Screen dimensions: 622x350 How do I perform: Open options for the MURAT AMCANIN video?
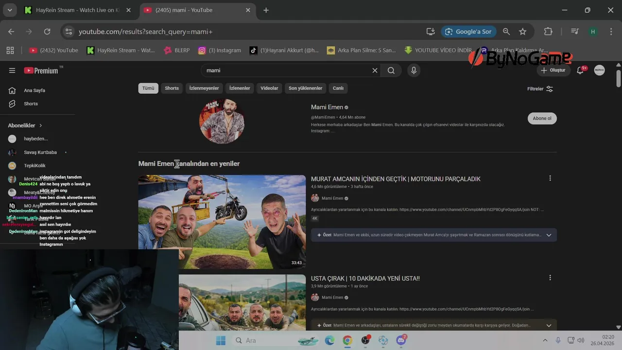coord(550,178)
